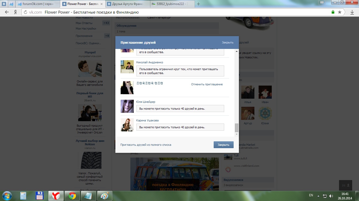Viewport: 359px width, 201px height.
Task: Click Отменить приглашение for the Korean-named friend
Action: (x=207, y=84)
